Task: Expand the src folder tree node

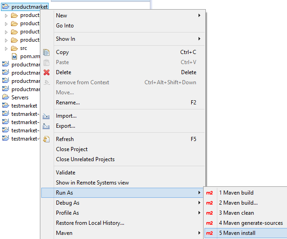Action: tap(6, 48)
